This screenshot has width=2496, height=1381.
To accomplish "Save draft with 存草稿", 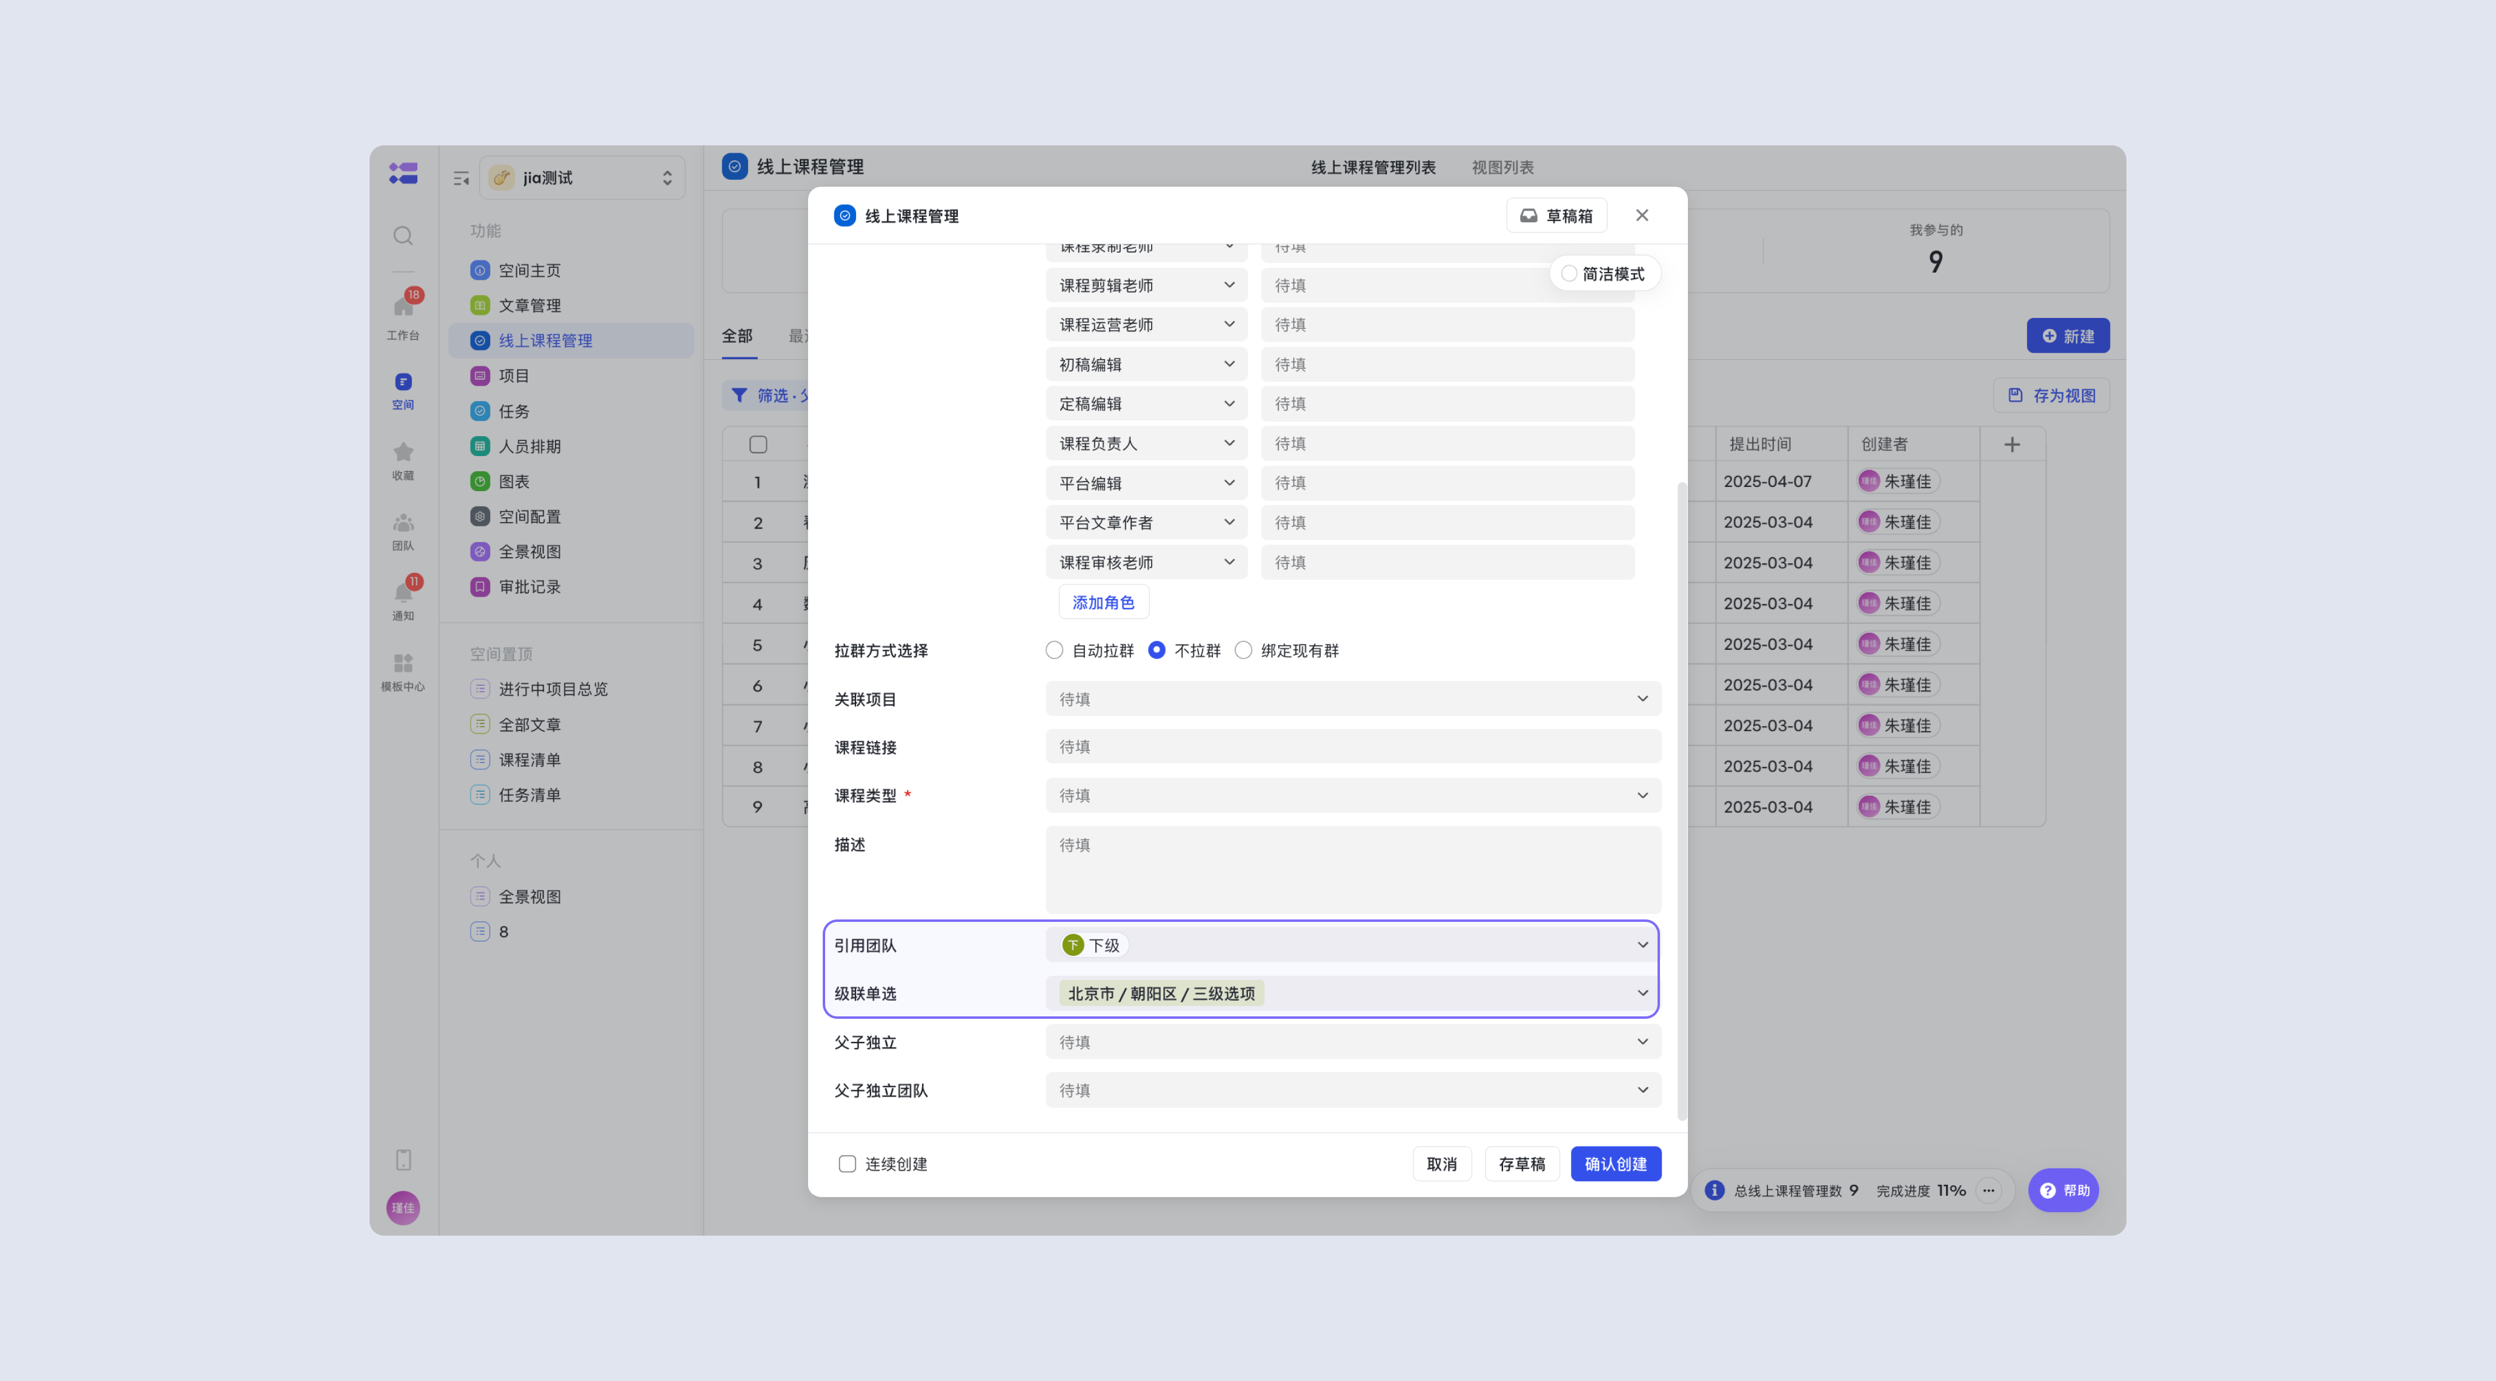I will click(1521, 1163).
